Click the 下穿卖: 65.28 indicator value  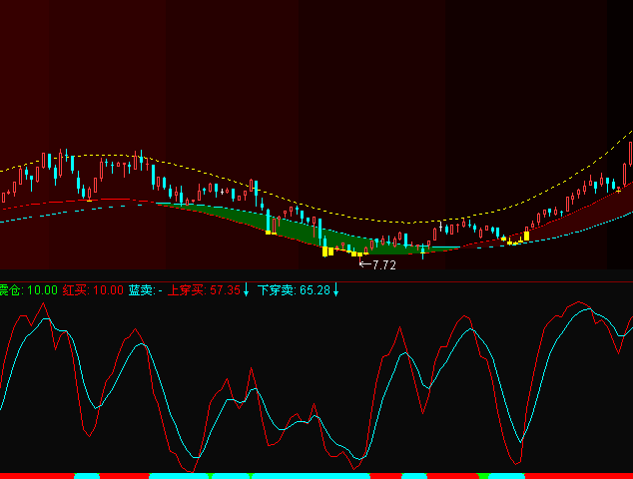(x=294, y=290)
